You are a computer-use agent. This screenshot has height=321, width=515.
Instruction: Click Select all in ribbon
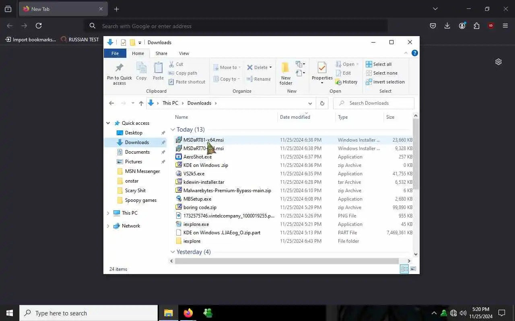point(379,64)
